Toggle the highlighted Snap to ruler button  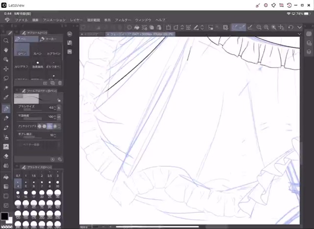point(235,27)
